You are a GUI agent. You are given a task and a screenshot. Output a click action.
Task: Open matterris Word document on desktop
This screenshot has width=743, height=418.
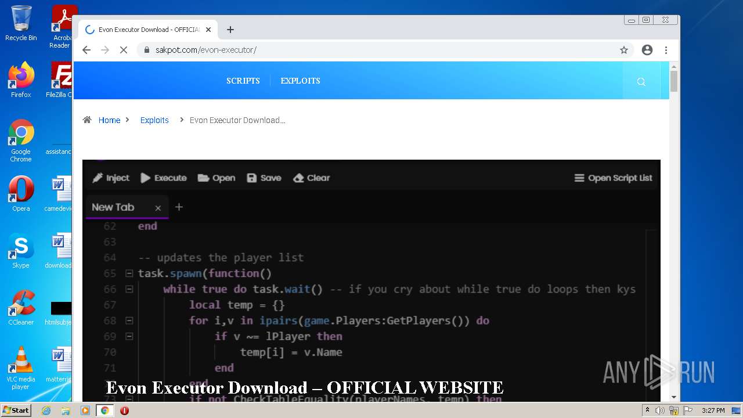coord(59,365)
